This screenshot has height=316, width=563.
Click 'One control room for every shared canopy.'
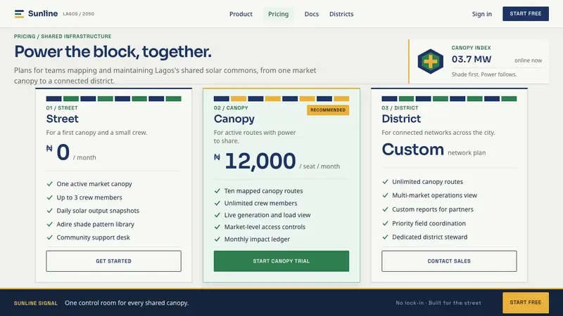[127, 303]
